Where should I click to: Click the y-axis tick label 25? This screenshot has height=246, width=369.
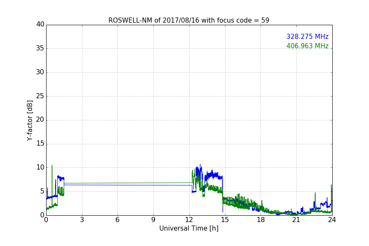tap(40, 96)
